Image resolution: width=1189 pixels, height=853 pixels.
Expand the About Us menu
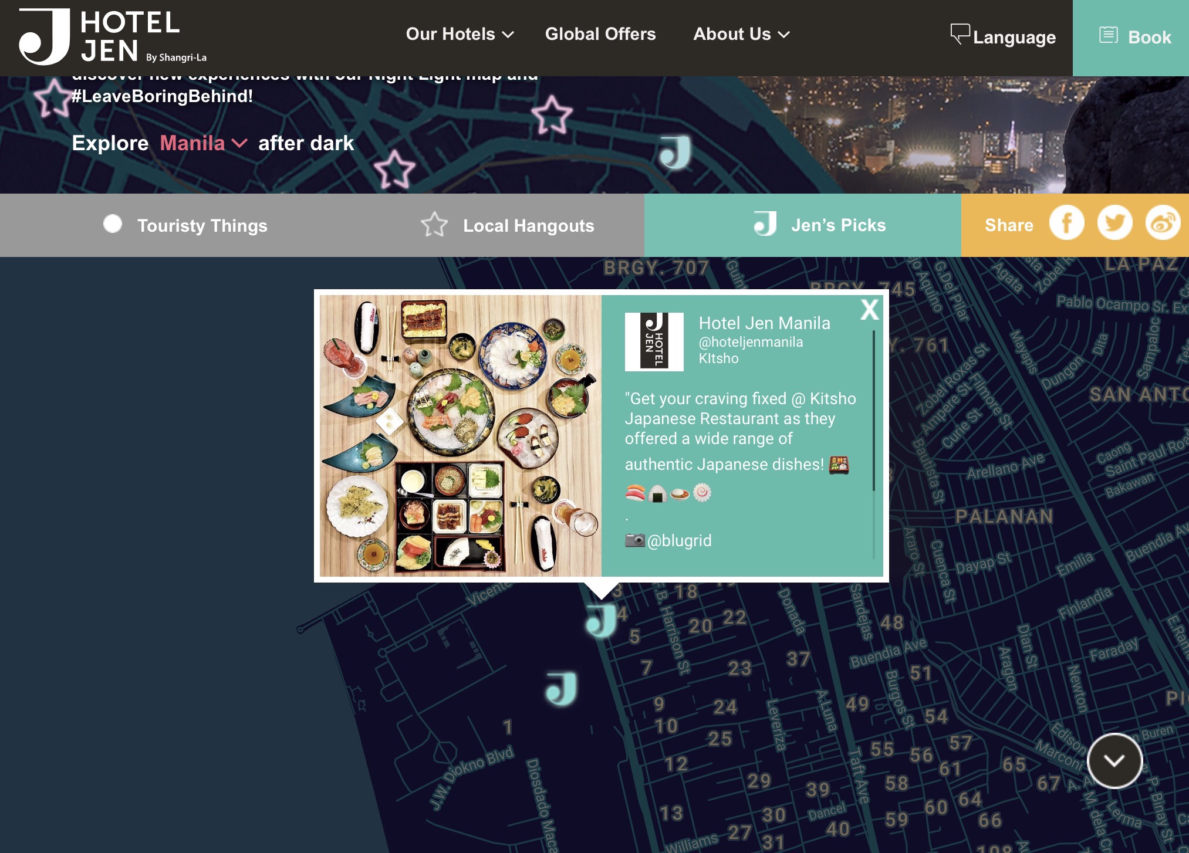(741, 34)
